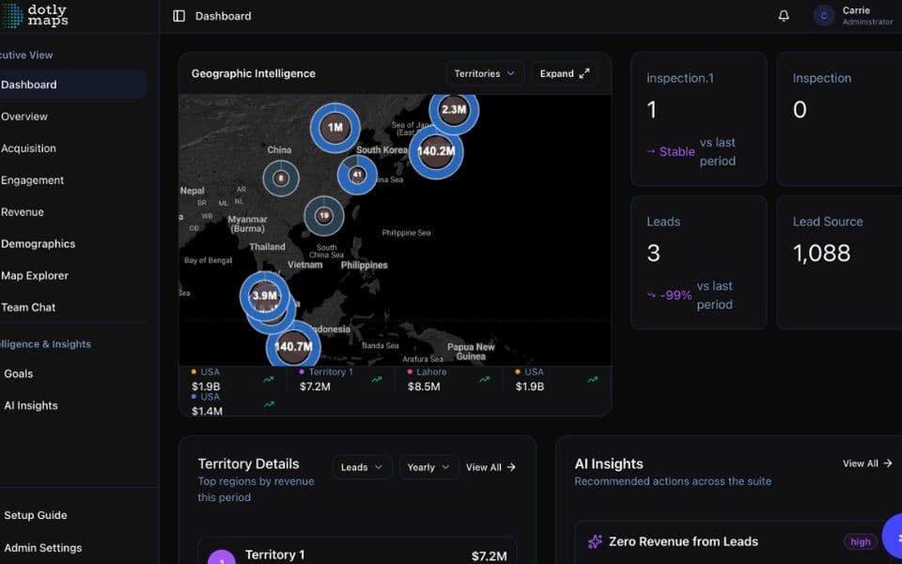The image size is (902, 564).
Task: Click the dotly maps logo
Action: (x=34, y=16)
